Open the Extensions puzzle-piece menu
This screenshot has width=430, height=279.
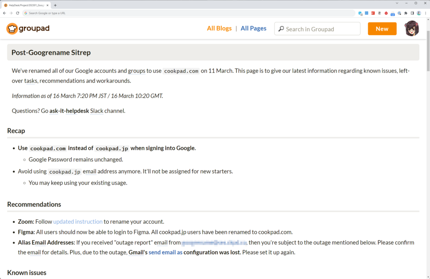[x=406, y=13]
